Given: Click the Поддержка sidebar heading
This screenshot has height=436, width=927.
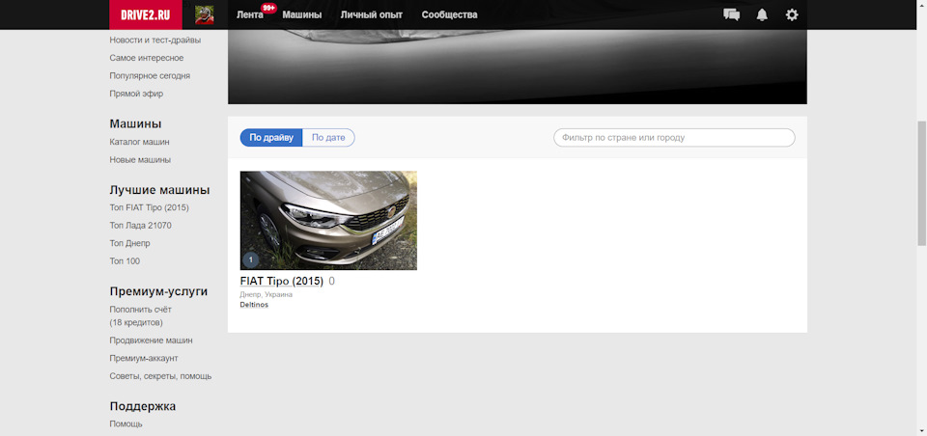Looking at the screenshot, I should [x=143, y=406].
